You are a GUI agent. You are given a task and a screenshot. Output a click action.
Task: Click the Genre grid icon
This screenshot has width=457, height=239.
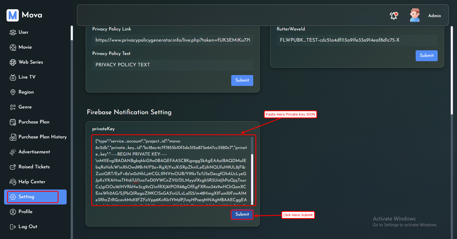pos(13,107)
